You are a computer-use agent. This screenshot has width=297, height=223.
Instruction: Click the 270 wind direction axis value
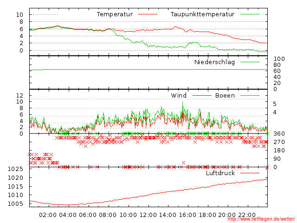click(x=279, y=142)
